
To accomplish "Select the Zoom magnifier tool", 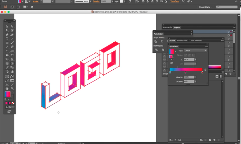I will [x=12, y=88].
